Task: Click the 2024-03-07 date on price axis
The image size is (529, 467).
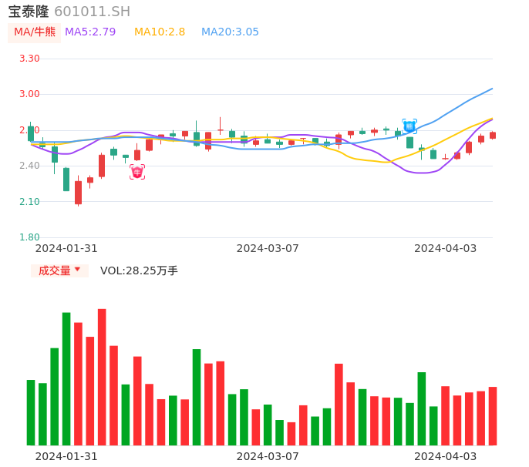Action: point(267,248)
